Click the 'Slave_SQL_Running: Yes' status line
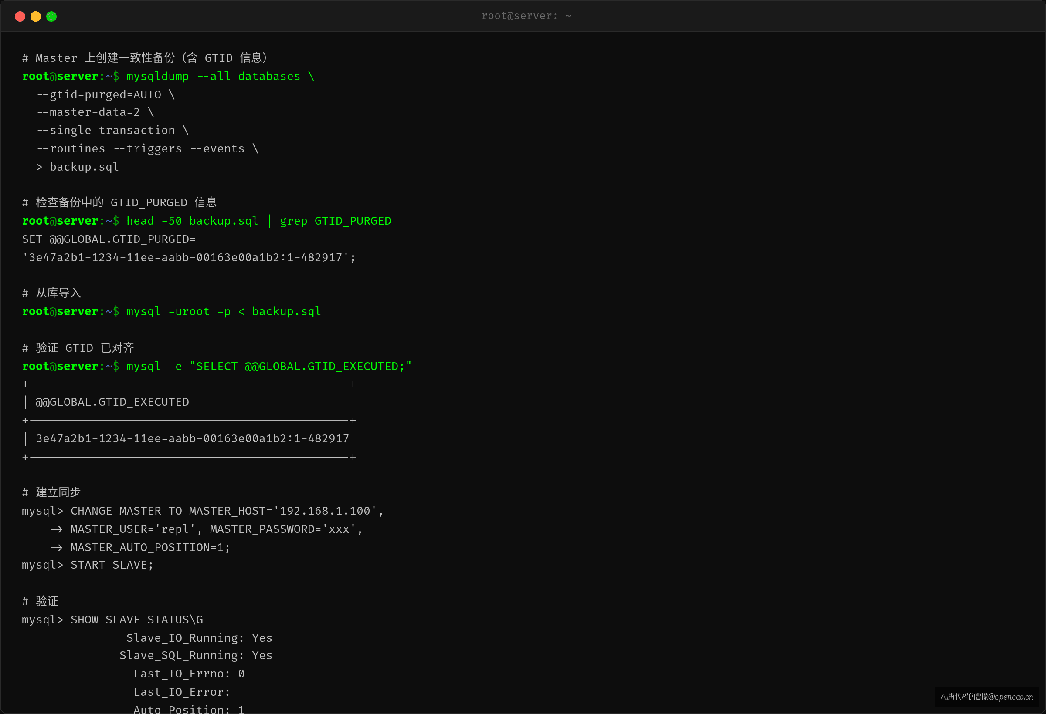The height and width of the screenshot is (714, 1046). click(196, 656)
